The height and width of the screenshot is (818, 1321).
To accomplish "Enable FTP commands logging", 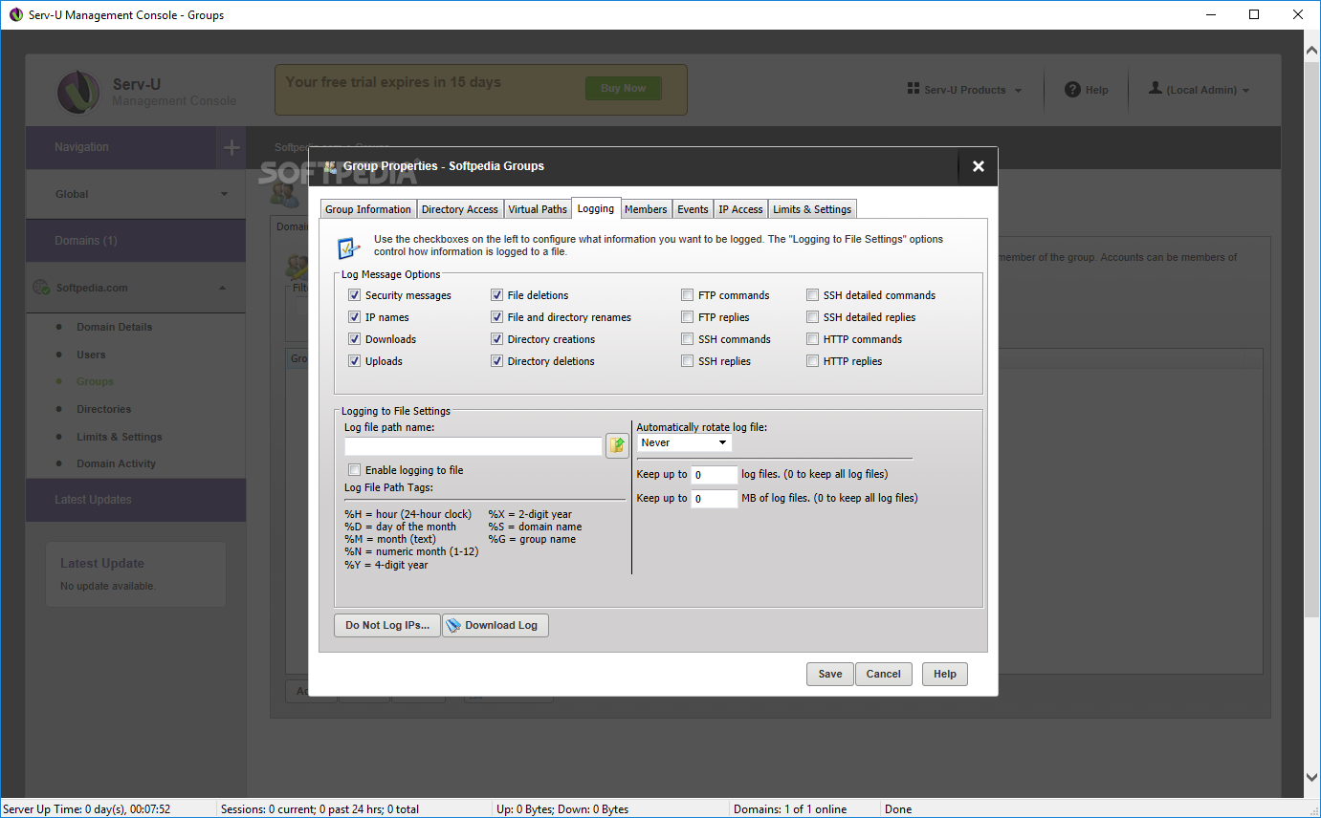I will (688, 295).
